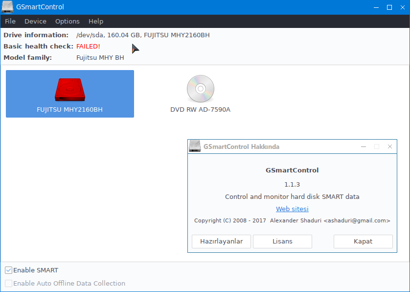Close the GSmartControl Hakkında dialog

(x=389, y=146)
